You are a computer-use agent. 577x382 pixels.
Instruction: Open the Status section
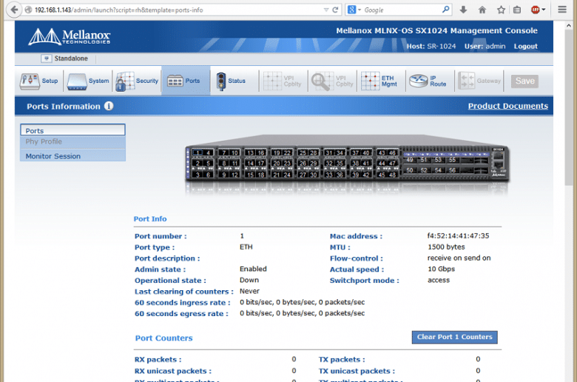[x=231, y=81]
